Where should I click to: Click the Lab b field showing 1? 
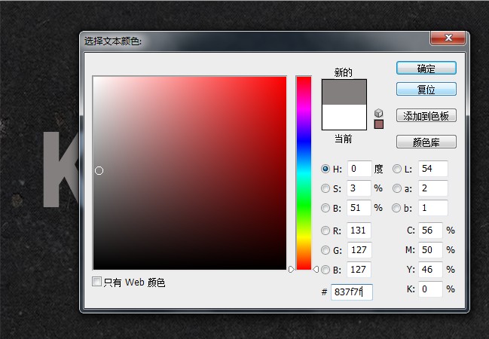coord(433,208)
